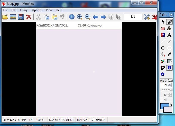Open settings with the wrench and screwdriver icon

147,17
